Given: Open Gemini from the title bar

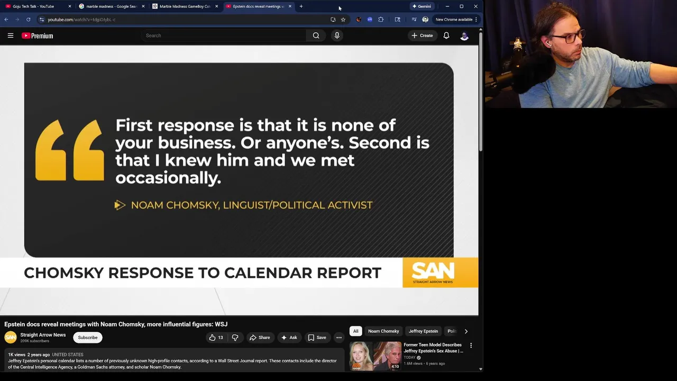Looking at the screenshot, I should pyautogui.click(x=422, y=6).
